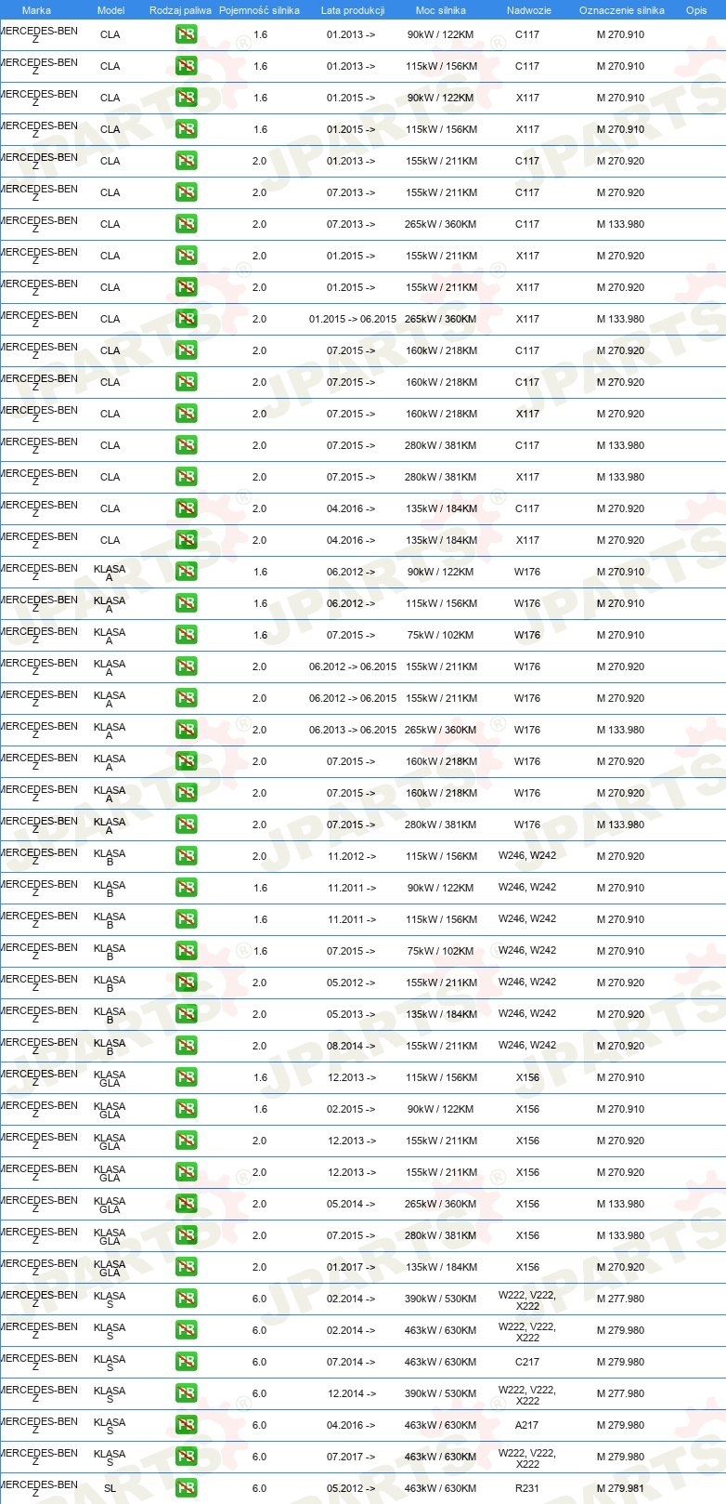This screenshot has width=726, height=1504.
Task: Click the fuel icon for CLA 04.2016 X117 row
Action: pyautogui.click(x=186, y=540)
